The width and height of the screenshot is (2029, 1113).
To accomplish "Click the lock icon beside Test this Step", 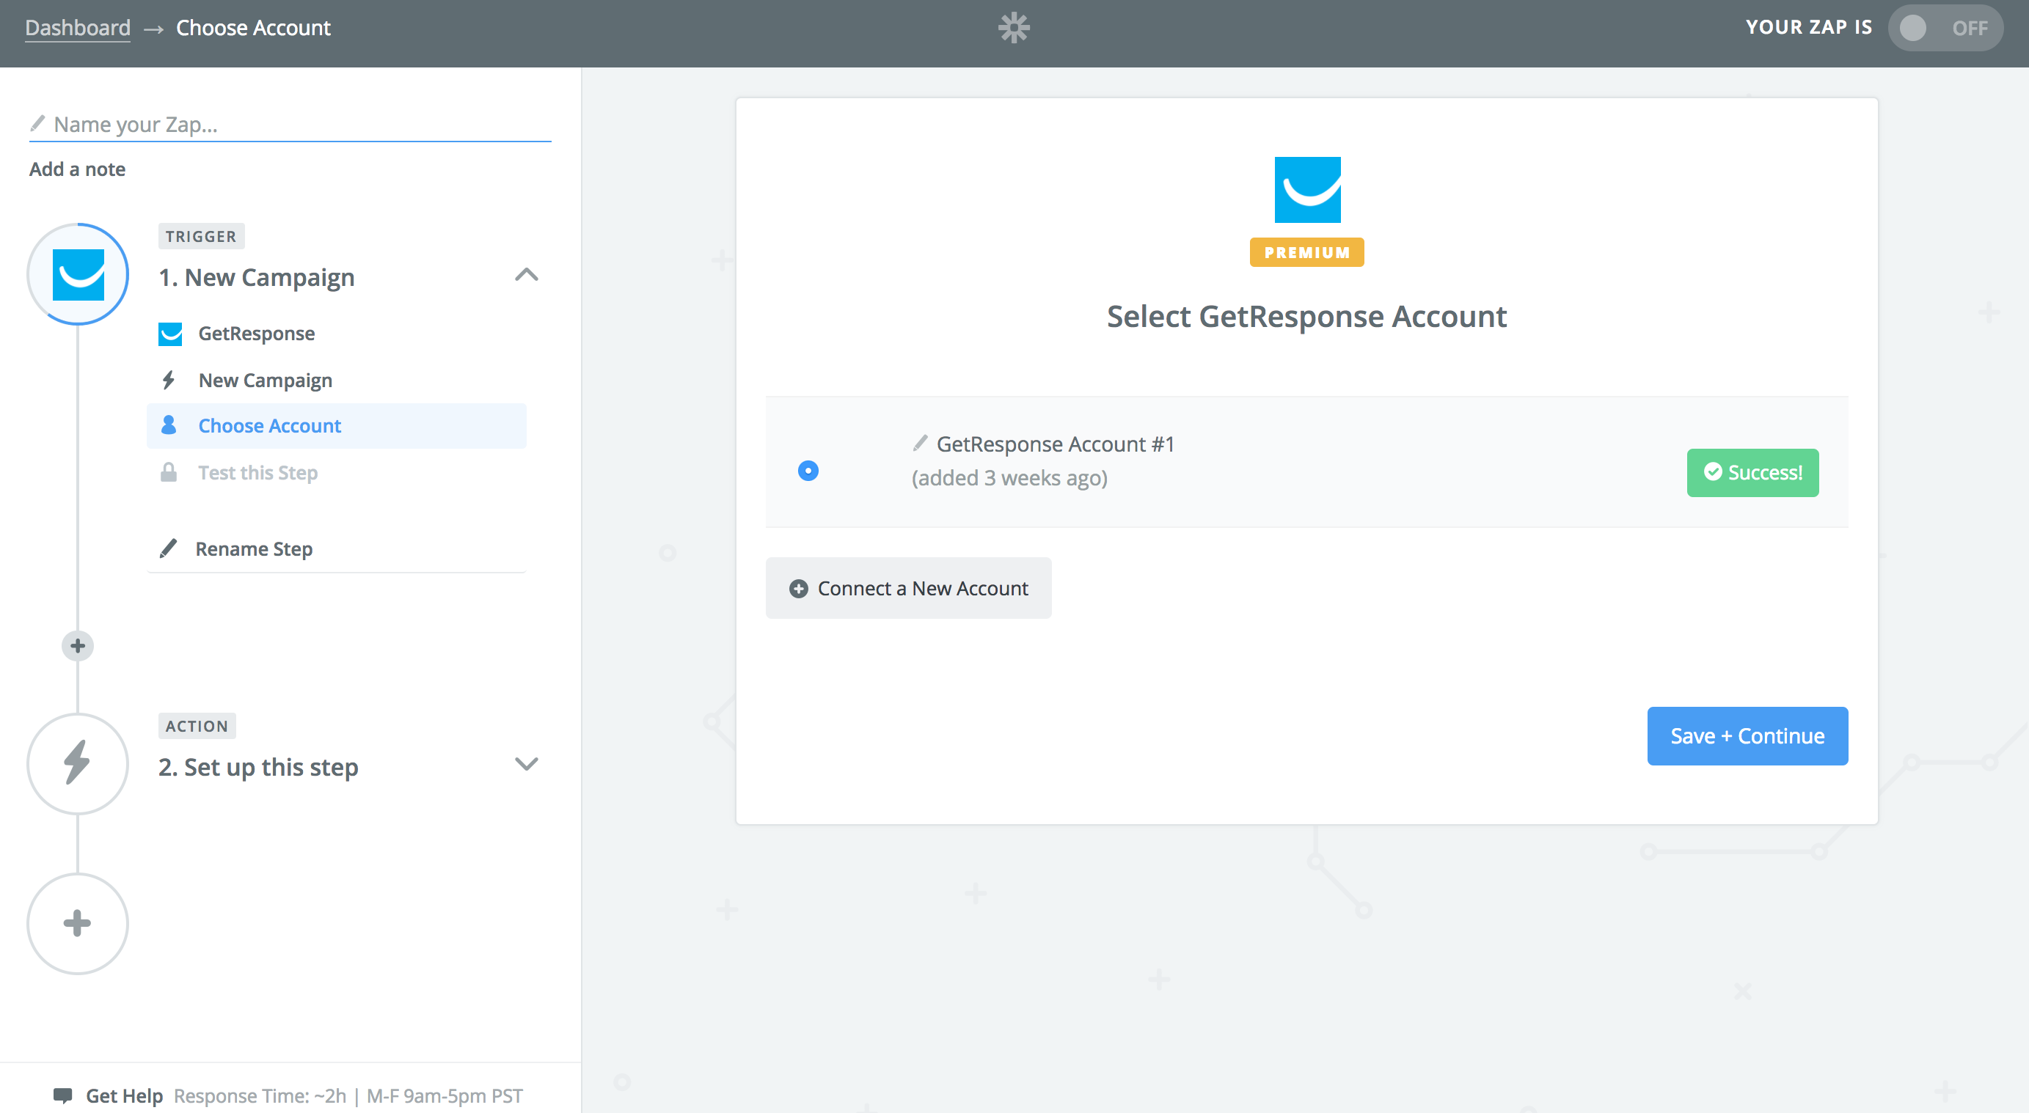I will pyautogui.click(x=169, y=472).
